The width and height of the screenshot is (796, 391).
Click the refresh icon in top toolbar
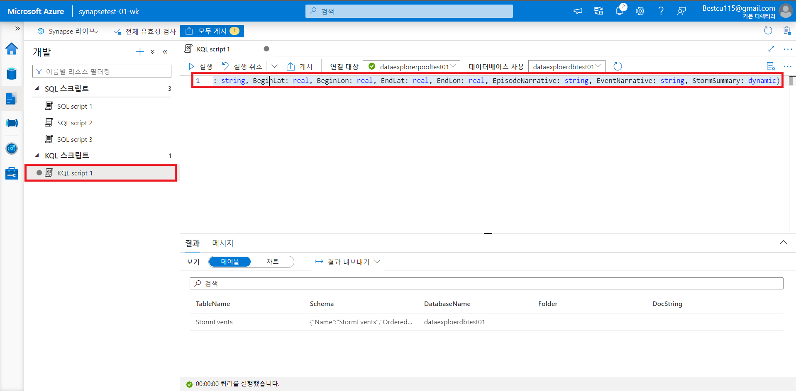pyautogui.click(x=768, y=31)
